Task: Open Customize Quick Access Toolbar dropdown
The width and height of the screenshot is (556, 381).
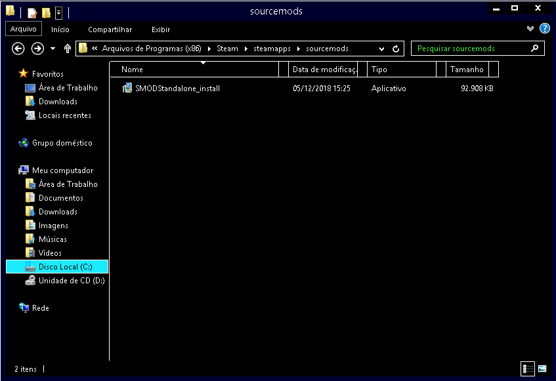Action: 59,13
